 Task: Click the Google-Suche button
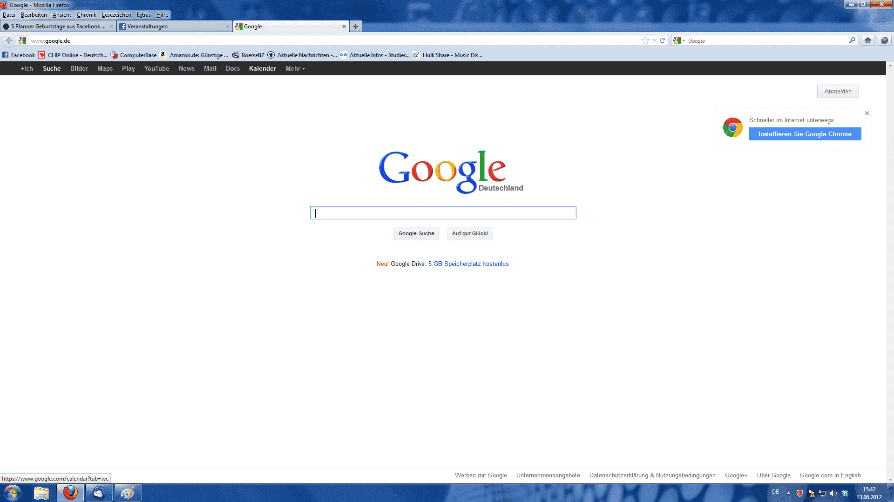point(416,233)
